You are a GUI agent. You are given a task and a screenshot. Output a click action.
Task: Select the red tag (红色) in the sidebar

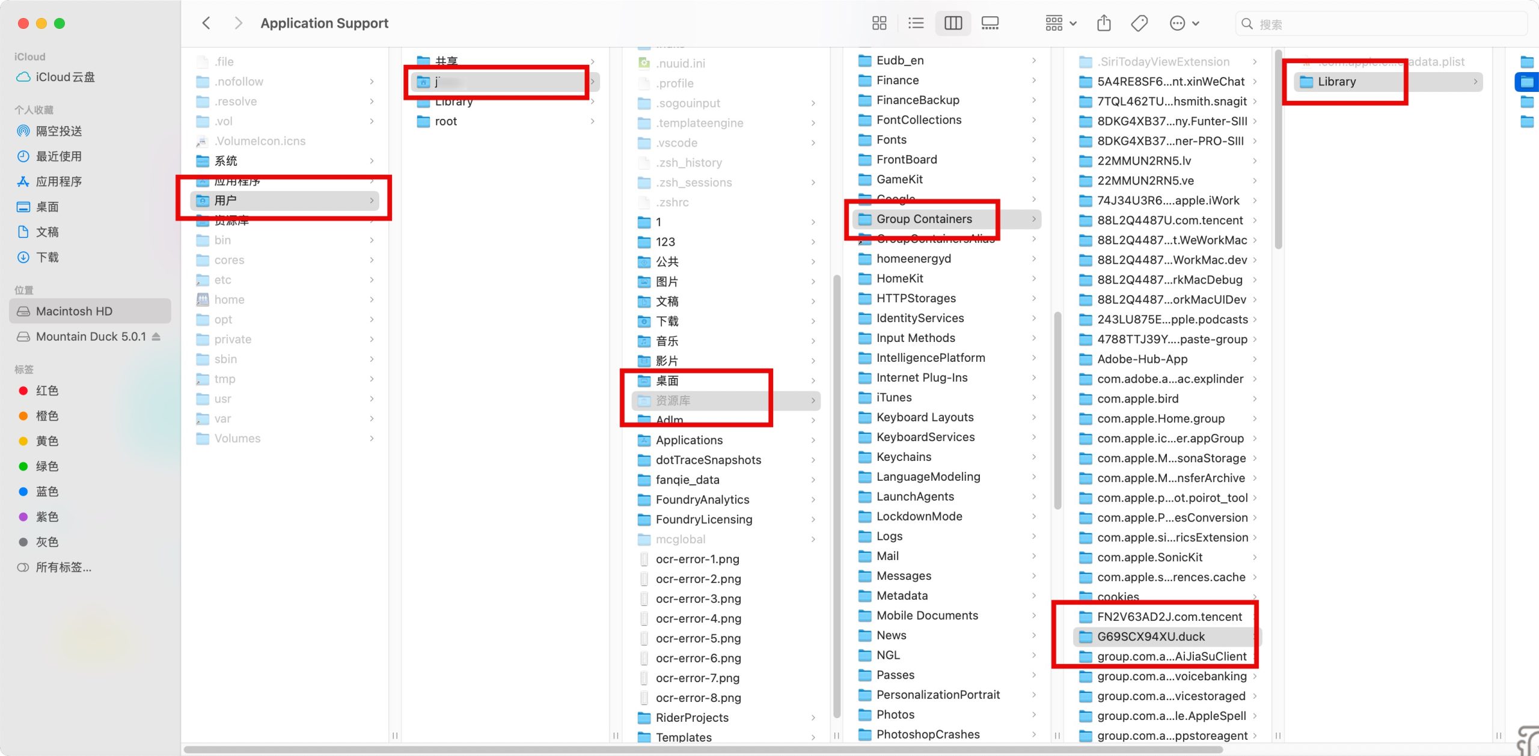47,391
